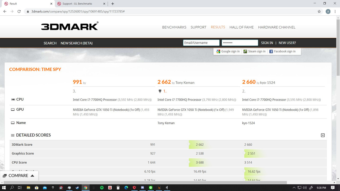Close the Support : UL Benchmarks tab
Image resolution: width=340 pixels, height=191 pixels.
[x=104, y=4]
